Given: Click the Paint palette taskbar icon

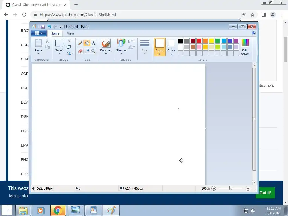Looking at the screenshot, I should (111, 210).
